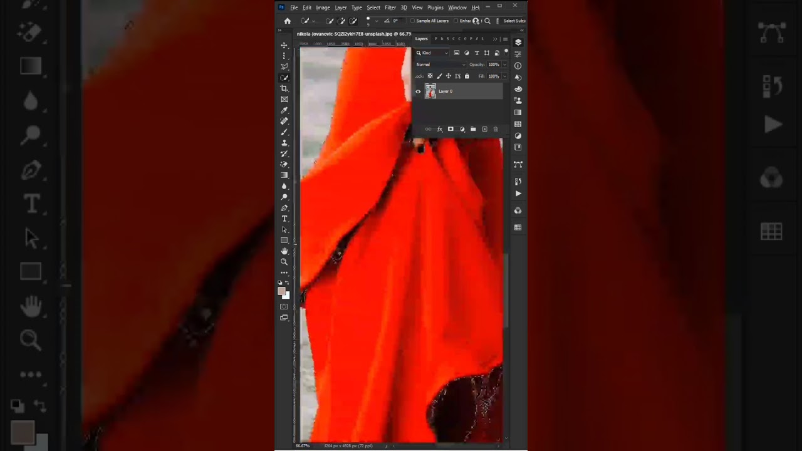Expand the Opacity dropdown arrow
This screenshot has height=451, width=802.
tap(504, 65)
